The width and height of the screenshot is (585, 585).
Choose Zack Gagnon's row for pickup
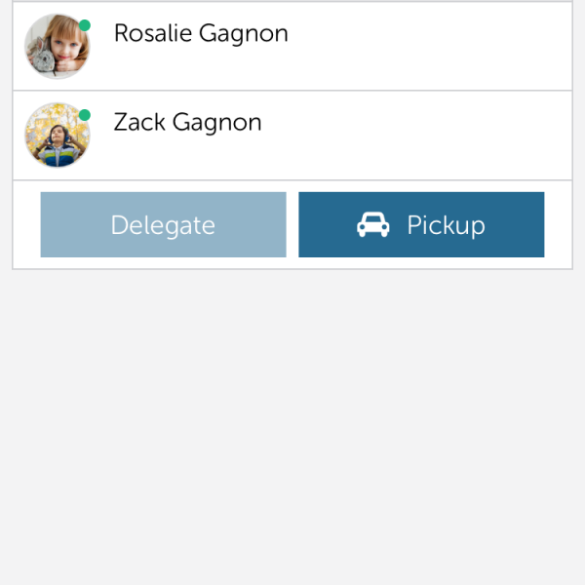click(x=292, y=136)
